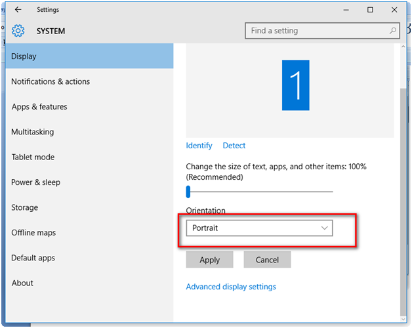Open the Orientation dropdown

(x=259, y=228)
